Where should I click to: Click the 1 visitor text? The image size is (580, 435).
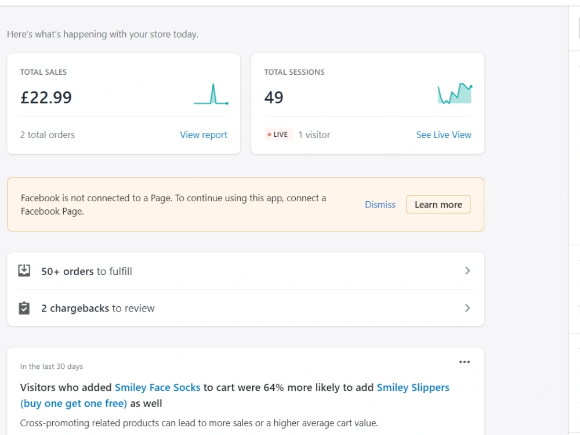(314, 135)
